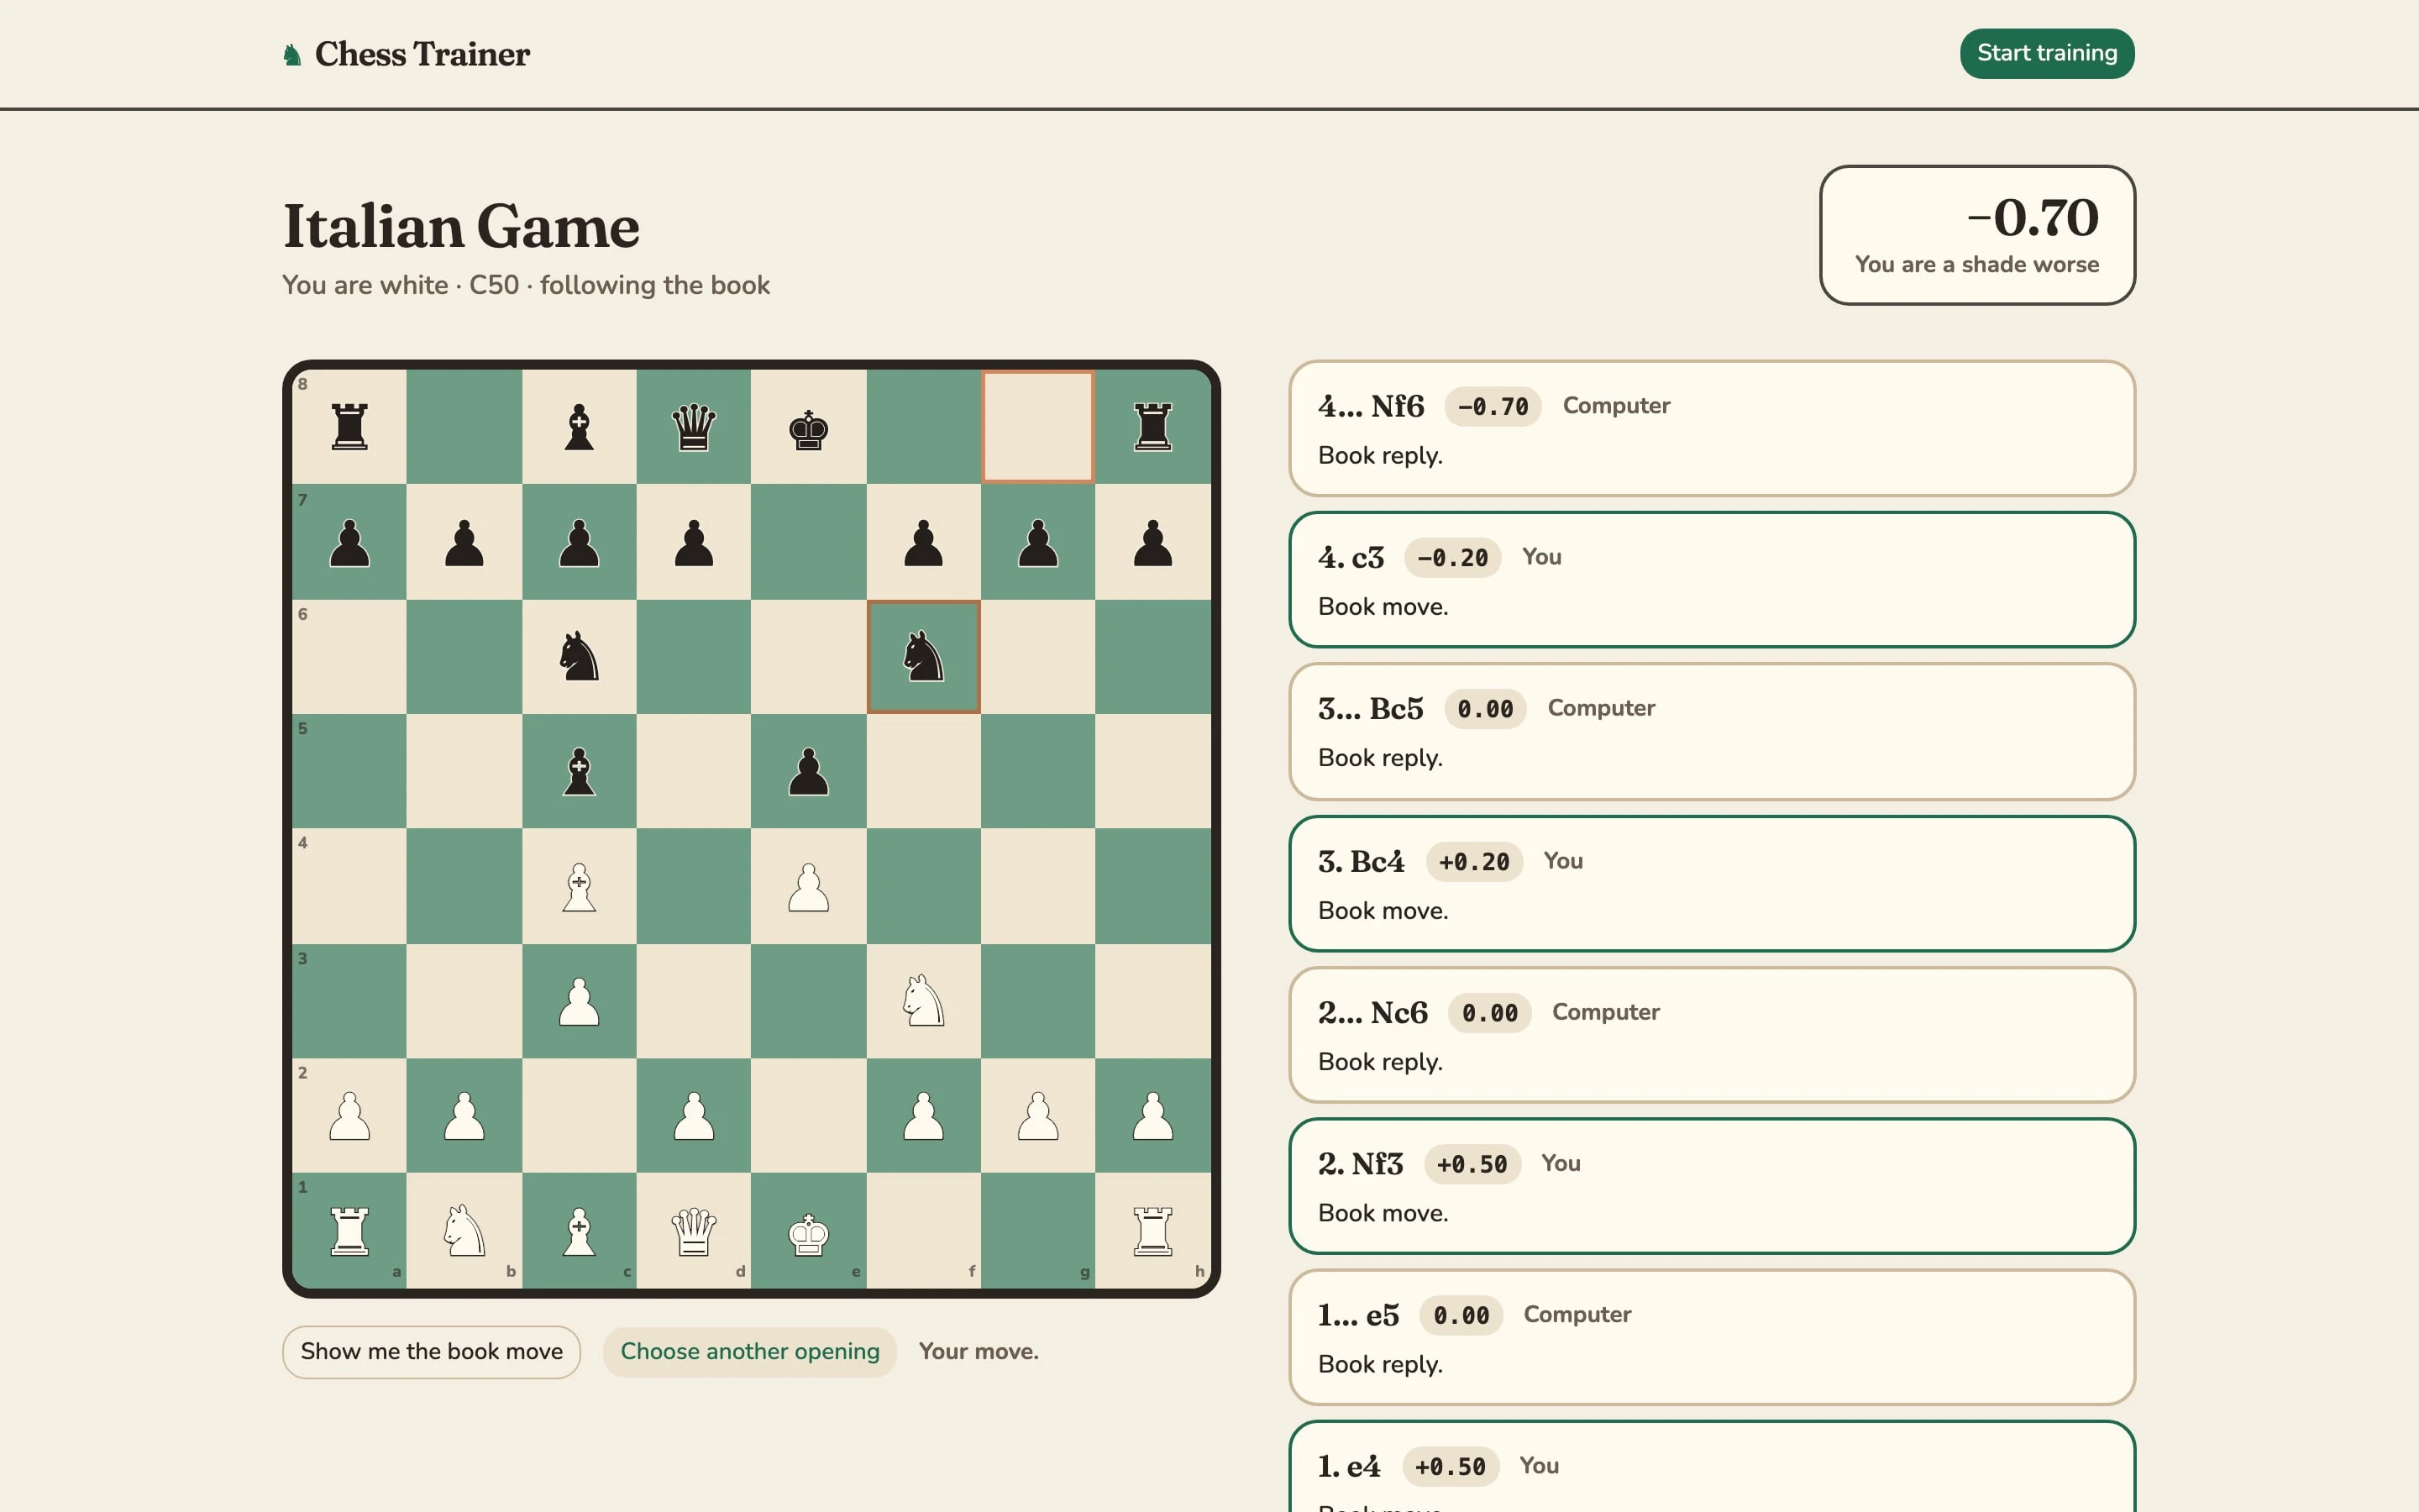Select the white pawn on e4

tap(808, 886)
